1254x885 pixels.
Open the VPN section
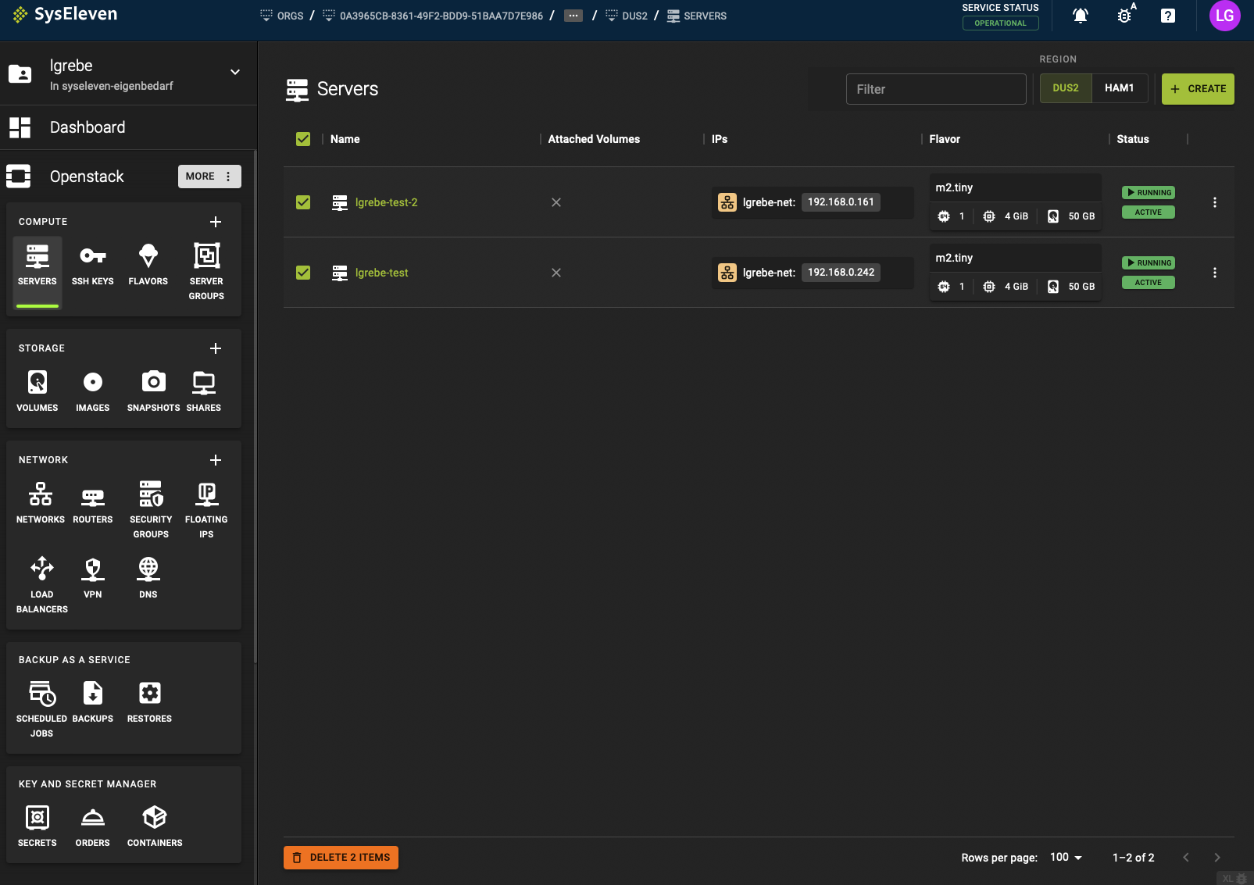click(93, 579)
